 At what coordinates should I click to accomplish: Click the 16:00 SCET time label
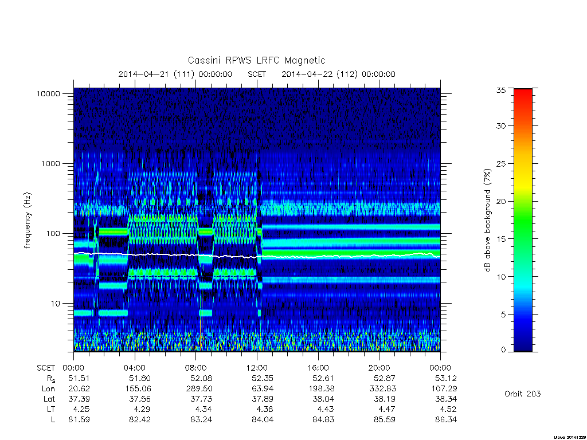[318, 368]
